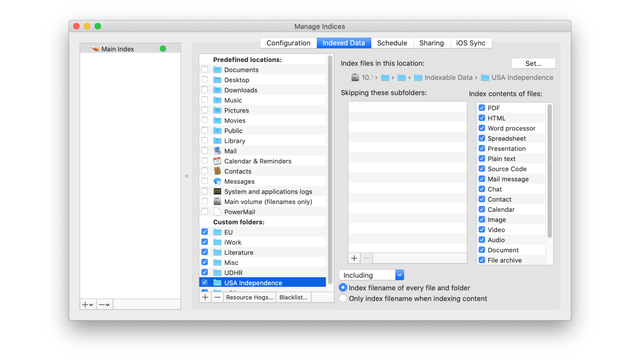Click the Pictures folder icon

click(217, 110)
